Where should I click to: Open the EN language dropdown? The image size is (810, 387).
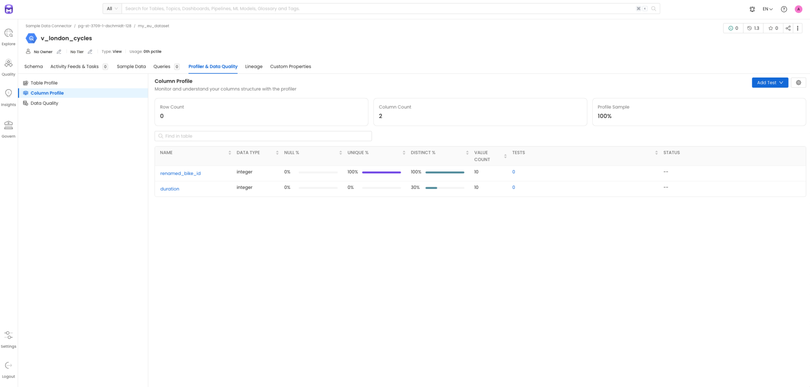767,9
